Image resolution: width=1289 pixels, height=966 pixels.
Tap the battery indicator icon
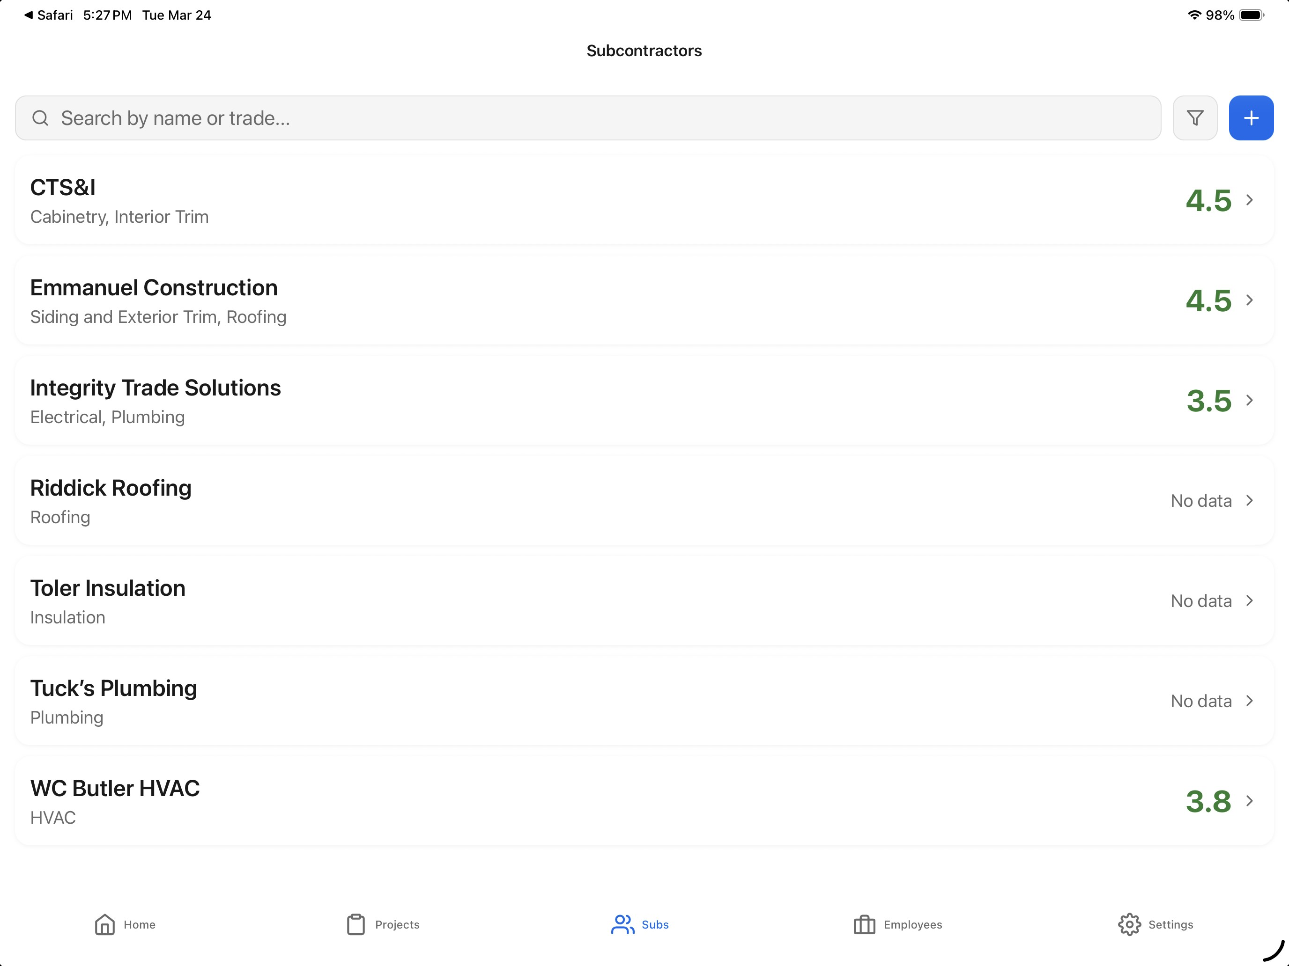pyautogui.click(x=1251, y=15)
